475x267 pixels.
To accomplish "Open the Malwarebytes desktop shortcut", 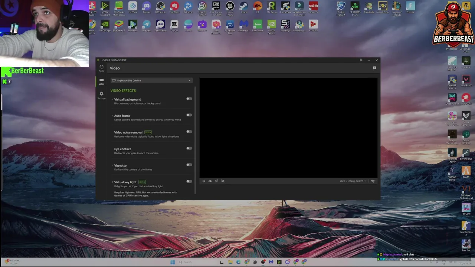I will [243, 26].
